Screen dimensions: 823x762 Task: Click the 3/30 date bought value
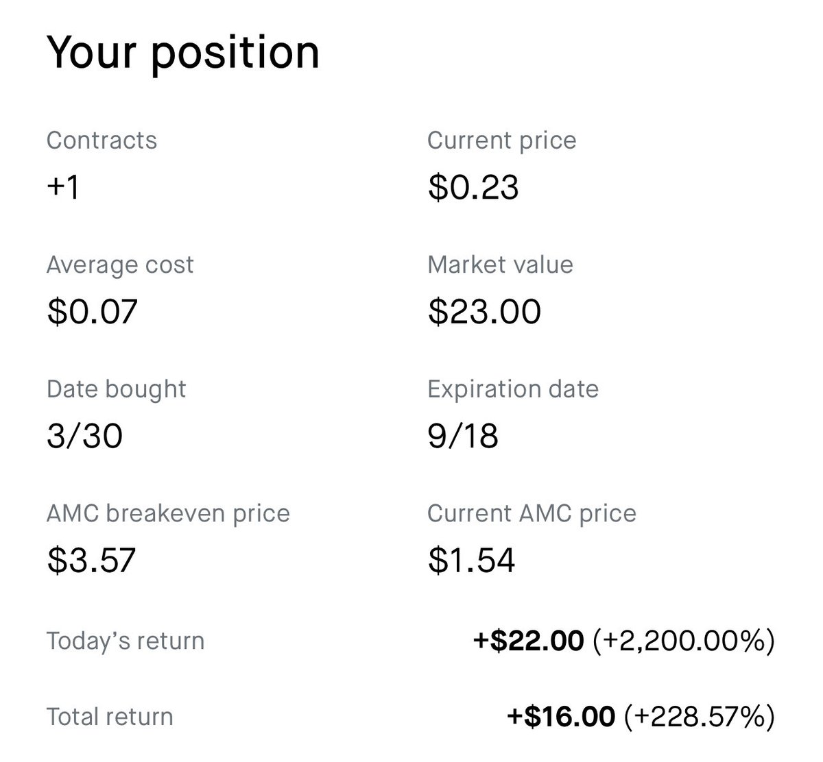84,436
